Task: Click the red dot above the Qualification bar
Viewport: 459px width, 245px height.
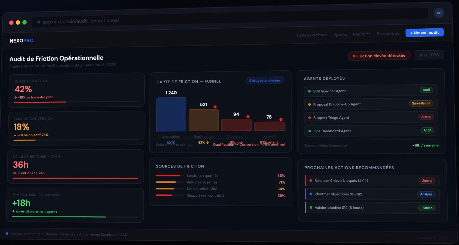Action: (215, 107)
